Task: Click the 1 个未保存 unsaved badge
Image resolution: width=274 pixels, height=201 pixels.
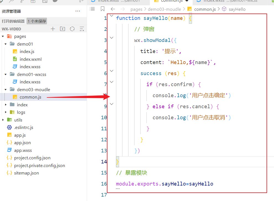Action: pyautogui.click(x=37, y=21)
